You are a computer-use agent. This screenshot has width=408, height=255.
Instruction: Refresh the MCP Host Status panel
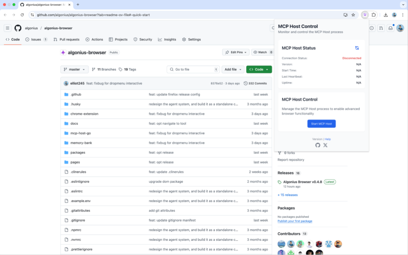[357, 48]
